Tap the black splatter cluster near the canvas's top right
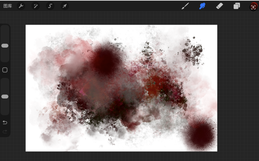Screen dimensions: 259x161 [x=193, y=52]
